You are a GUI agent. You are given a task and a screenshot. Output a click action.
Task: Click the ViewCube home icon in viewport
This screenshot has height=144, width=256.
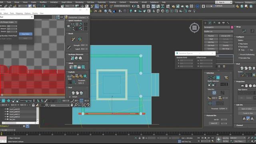[194, 28]
